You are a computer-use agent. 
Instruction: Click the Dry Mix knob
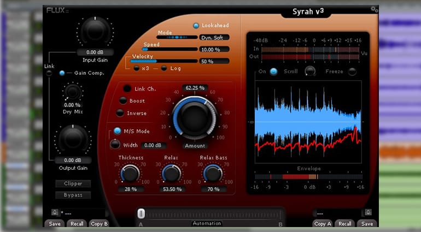coord(72,91)
